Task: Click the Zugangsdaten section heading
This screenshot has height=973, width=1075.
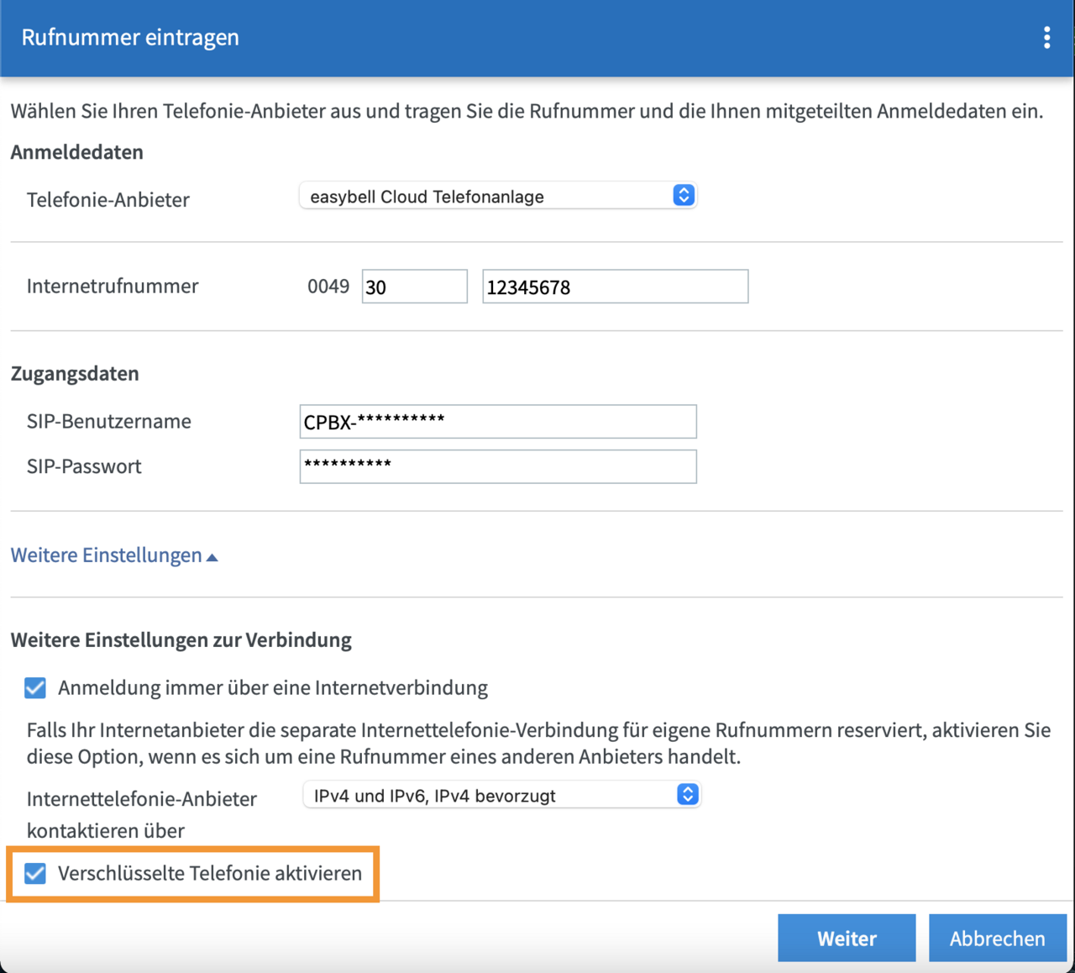Action: pos(75,374)
